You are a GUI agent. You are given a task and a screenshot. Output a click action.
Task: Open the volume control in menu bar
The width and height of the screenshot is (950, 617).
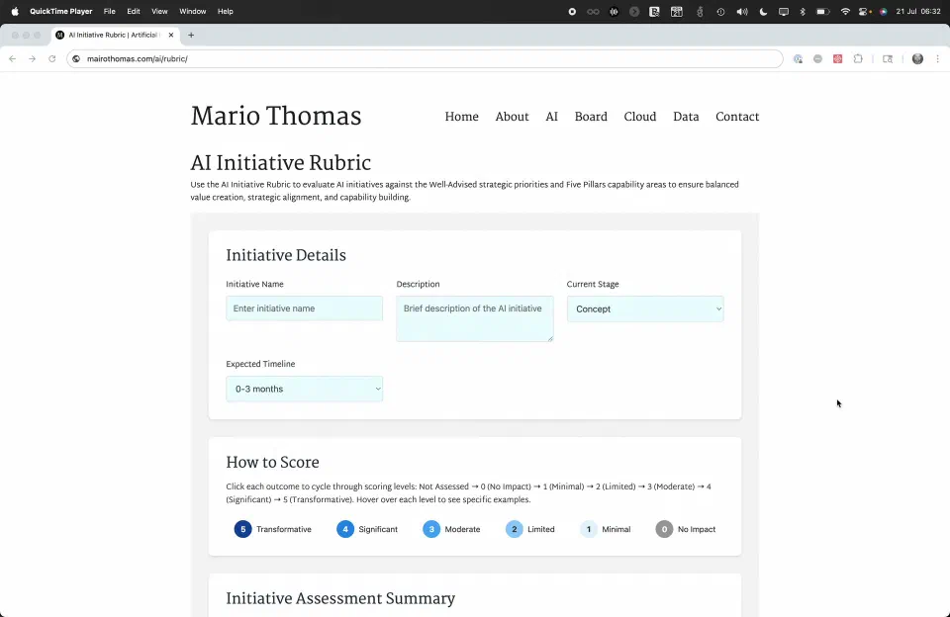tap(741, 12)
